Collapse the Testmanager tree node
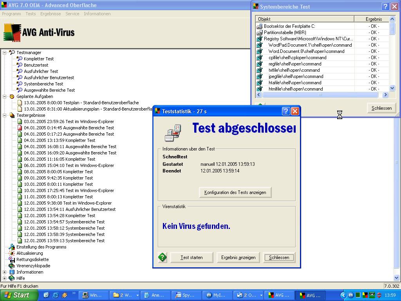 pyautogui.click(x=5, y=53)
